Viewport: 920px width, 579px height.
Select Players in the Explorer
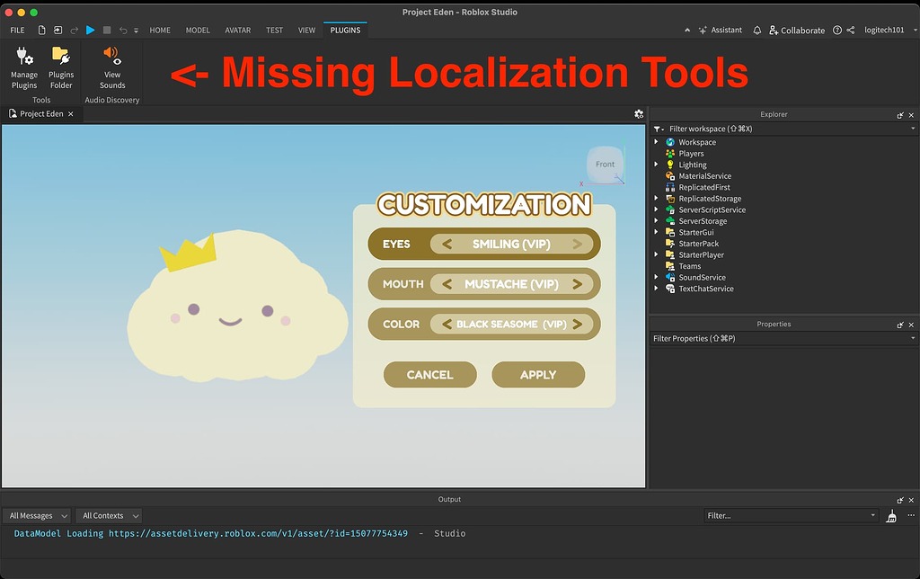[x=691, y=153]
